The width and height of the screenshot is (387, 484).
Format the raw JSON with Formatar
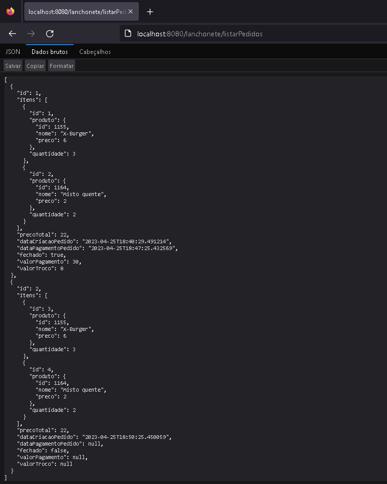click(x=61, y=65)
